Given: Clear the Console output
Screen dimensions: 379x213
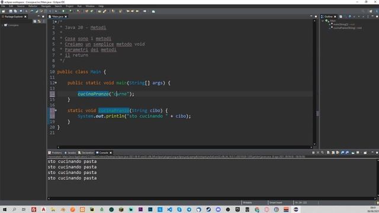Looking at the screenshot, I should [x=328, y=153].
